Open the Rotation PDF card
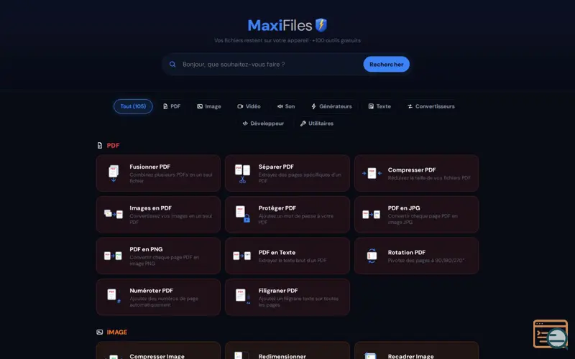 coord(417,256)
